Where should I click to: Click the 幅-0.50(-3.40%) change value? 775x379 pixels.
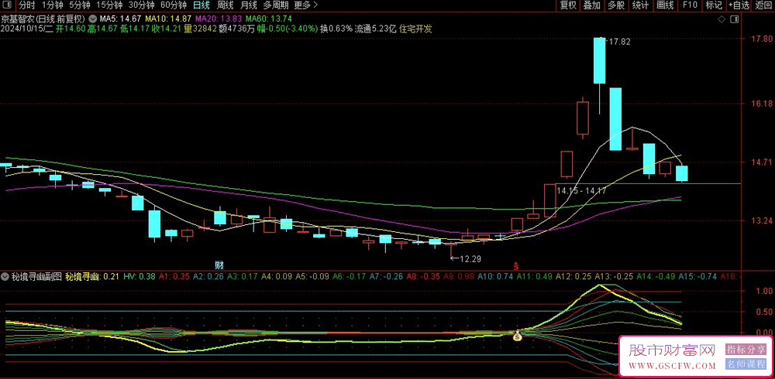[288, 29]
